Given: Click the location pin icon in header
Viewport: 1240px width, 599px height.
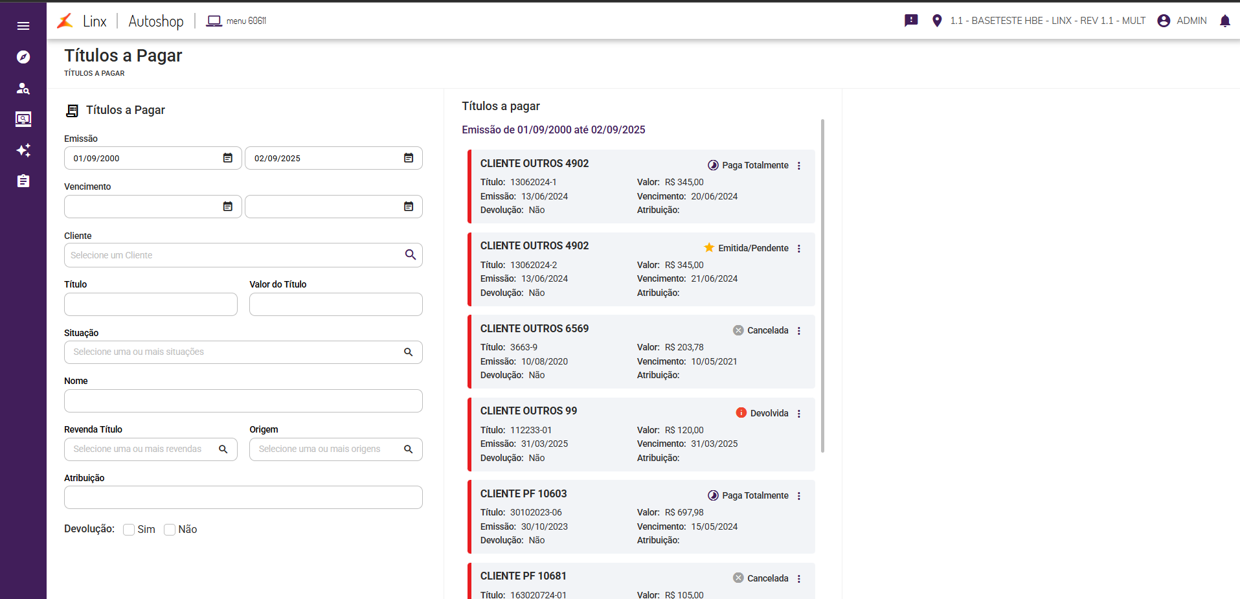Looking at the screenshot, I should coord(937,21).
